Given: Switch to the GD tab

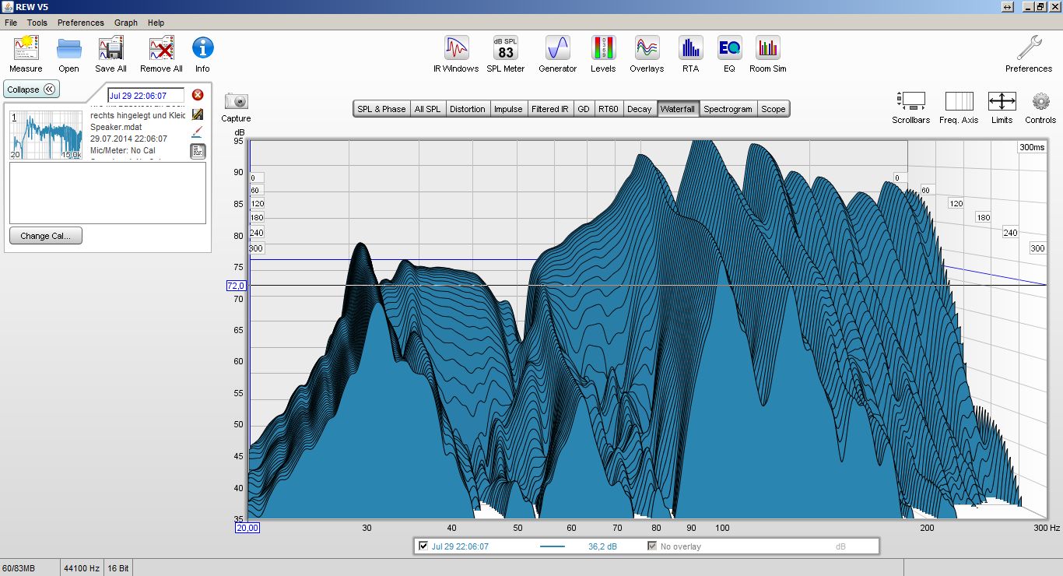Looking at the screenshot, I should [584, 109].
